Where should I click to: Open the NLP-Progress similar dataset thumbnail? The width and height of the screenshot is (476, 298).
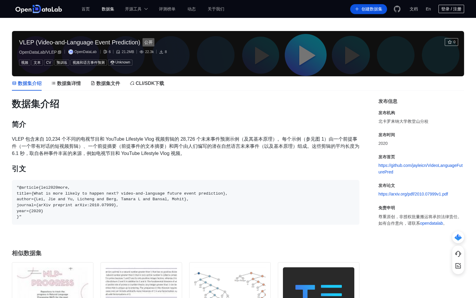[53, 282]
